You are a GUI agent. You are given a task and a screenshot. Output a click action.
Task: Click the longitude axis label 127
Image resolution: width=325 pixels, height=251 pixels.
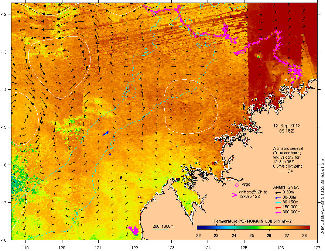317,247
